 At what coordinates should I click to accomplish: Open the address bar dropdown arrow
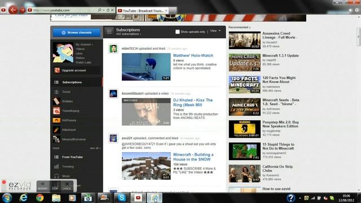(104, 10)
